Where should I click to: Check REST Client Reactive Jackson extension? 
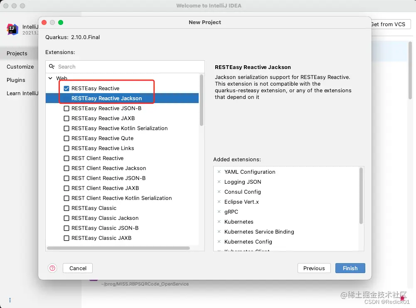[x=66, y=168]
